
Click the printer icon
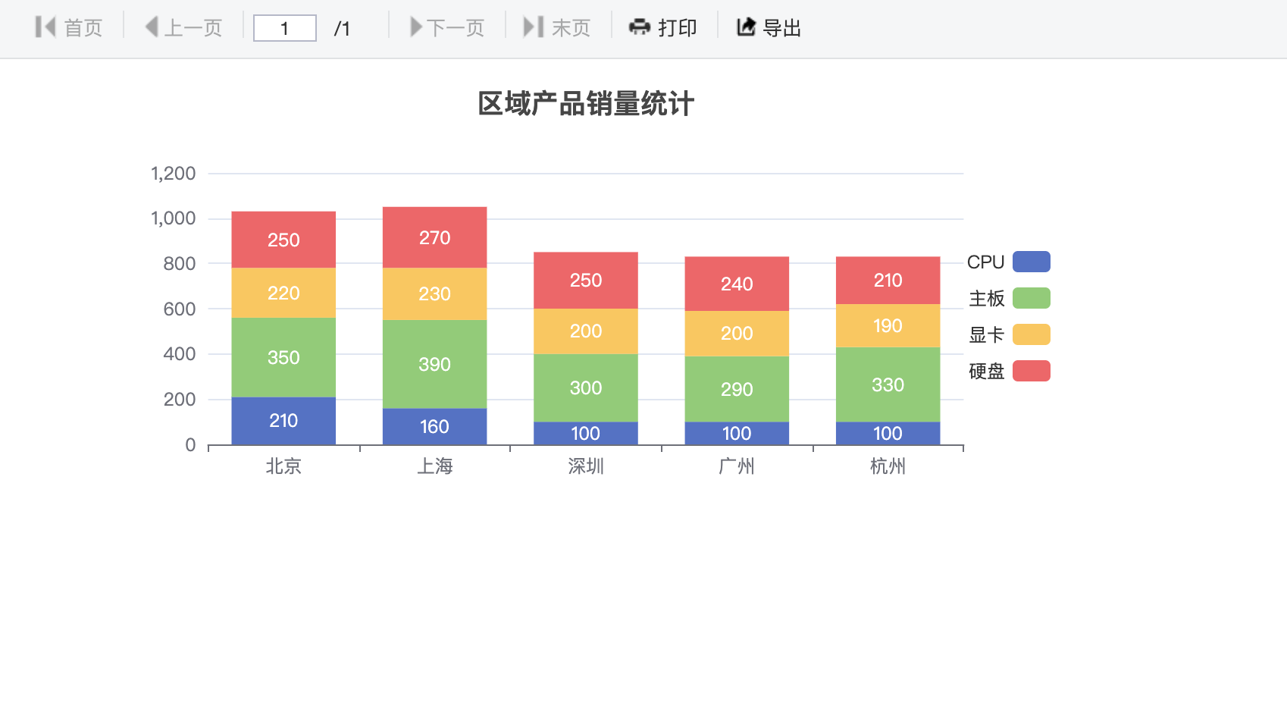[x=640, y=27]
